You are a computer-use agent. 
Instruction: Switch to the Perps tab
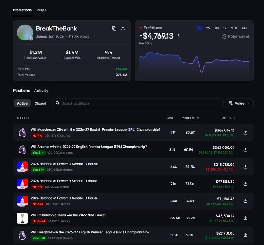pyautogui.click(x=42, y=10)
